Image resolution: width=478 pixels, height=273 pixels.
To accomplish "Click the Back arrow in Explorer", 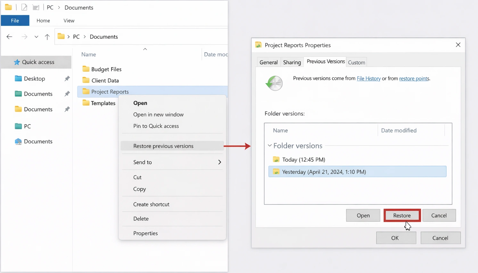I will pos(9,37).
